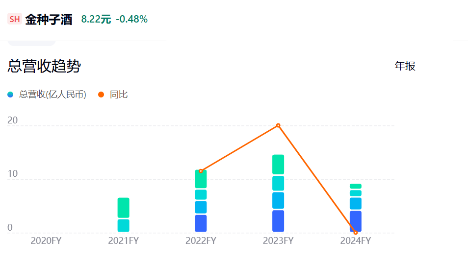This screenshot has width=468, height=263.
Task: Click the 总营收趋势 chart title
Action: 44,66
